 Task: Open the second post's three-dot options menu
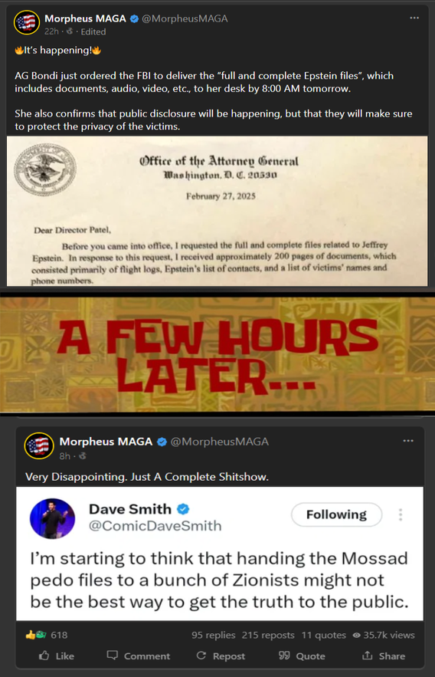pos(408,441)
